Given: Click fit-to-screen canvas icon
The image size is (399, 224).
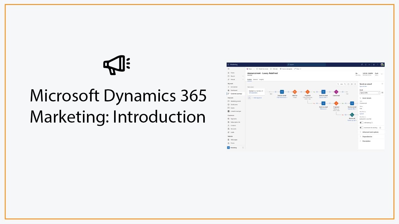Looking at the screenshot, I should pos(348,84).
